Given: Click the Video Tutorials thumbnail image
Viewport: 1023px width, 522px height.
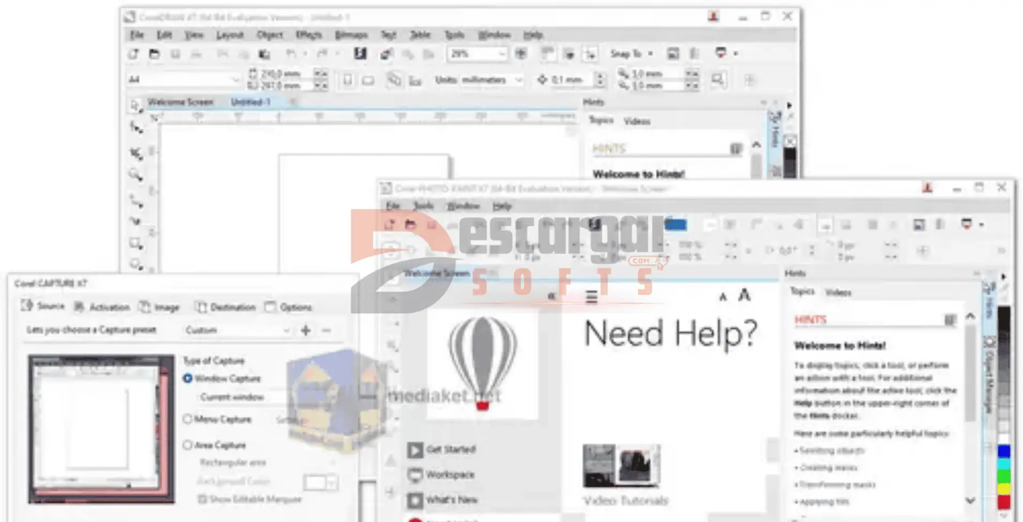Looking at the screenshot, I should (621, 465).
